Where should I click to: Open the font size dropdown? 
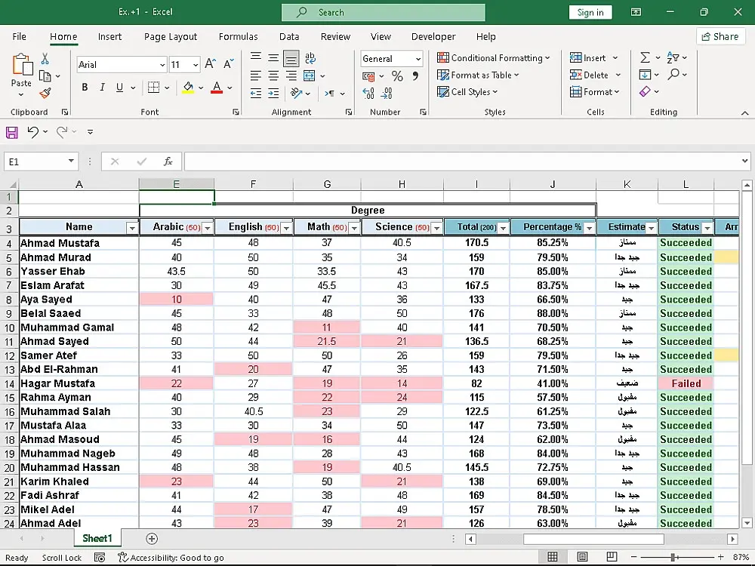point(196,64)
